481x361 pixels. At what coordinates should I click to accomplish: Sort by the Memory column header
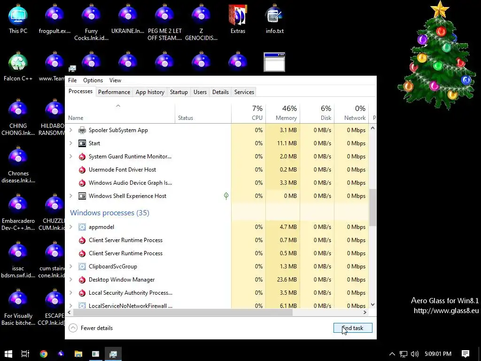click(283, 114)
